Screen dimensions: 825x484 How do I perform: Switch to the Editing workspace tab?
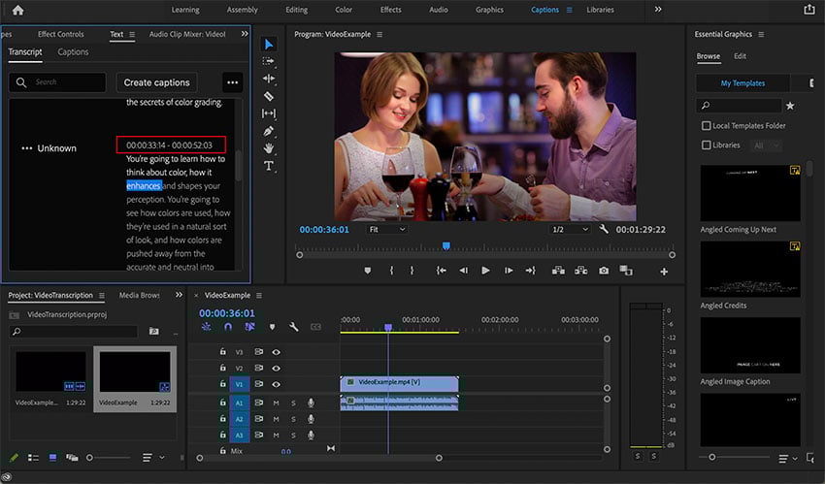pos(296,10)
